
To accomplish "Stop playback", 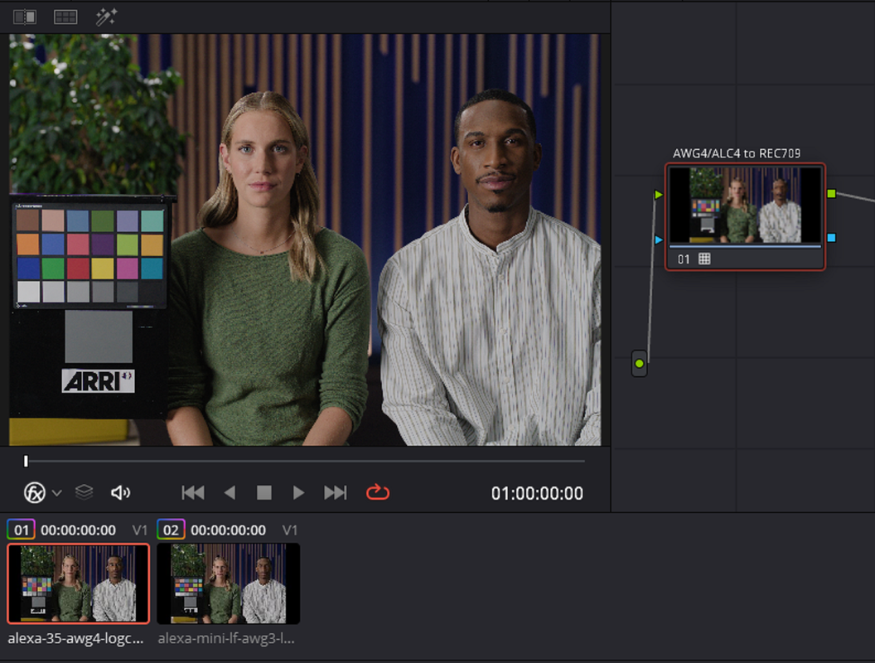I will (x=264, y=493).
